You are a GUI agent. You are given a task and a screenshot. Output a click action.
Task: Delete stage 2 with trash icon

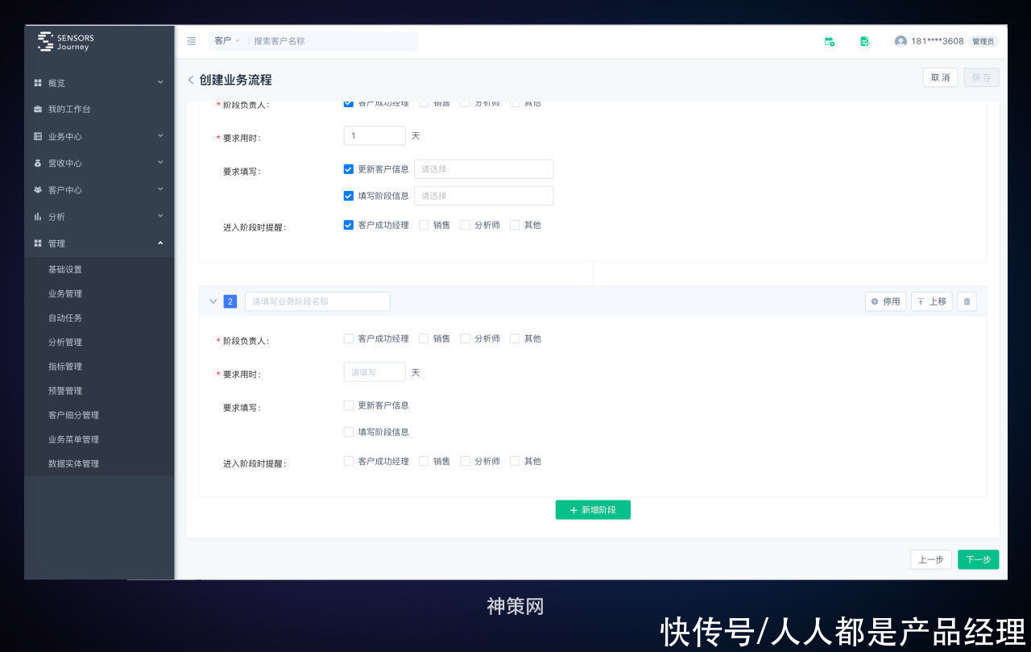click(x=967, y=301)
